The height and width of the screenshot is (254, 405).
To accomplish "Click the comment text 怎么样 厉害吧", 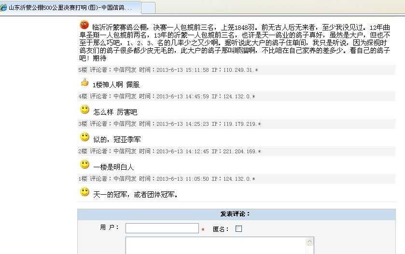I will 115,112.
